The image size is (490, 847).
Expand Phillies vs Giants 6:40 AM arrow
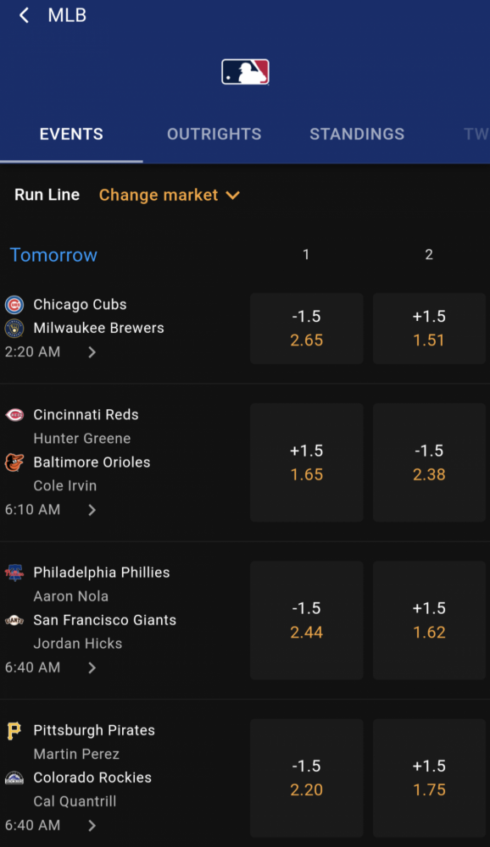pos(92,667)
